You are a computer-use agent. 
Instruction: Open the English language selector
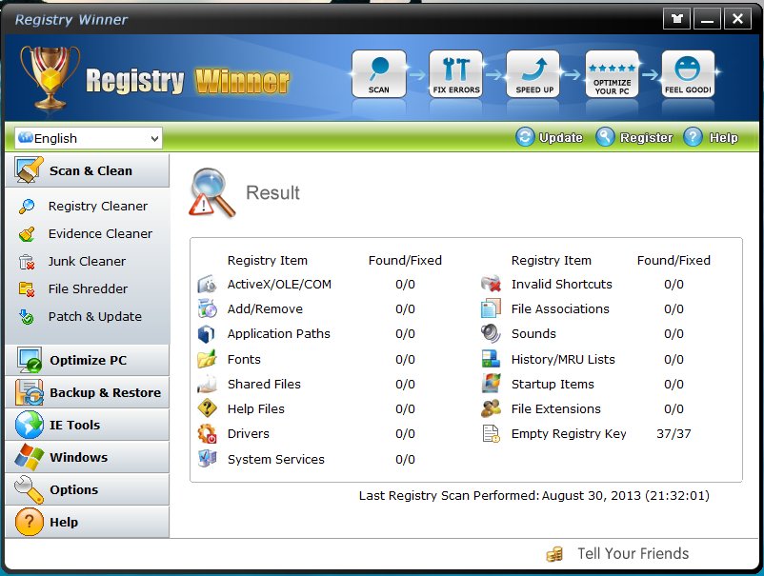88,138
